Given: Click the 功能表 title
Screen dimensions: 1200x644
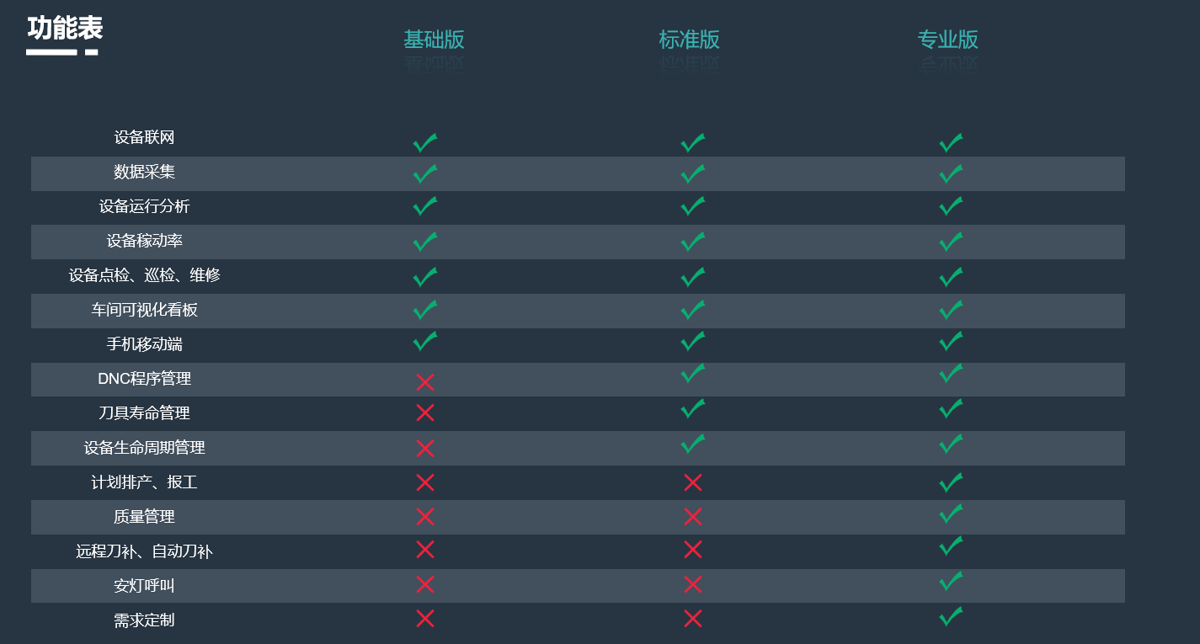Looking at the screenshot, I should [65, 29].
